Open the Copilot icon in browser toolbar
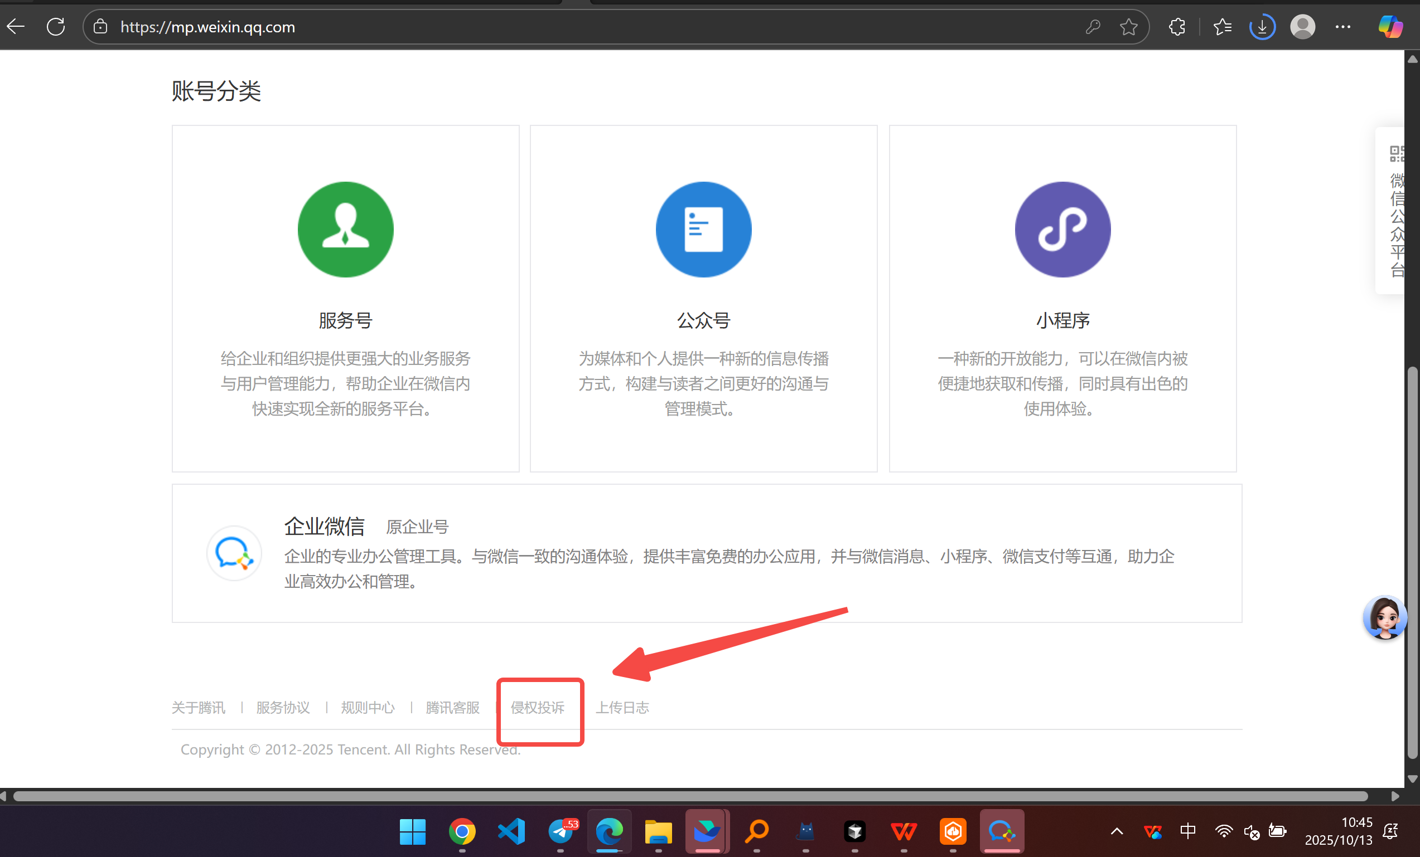The height and width of the screenshot is (857, 1420). tap(1389, 27)
